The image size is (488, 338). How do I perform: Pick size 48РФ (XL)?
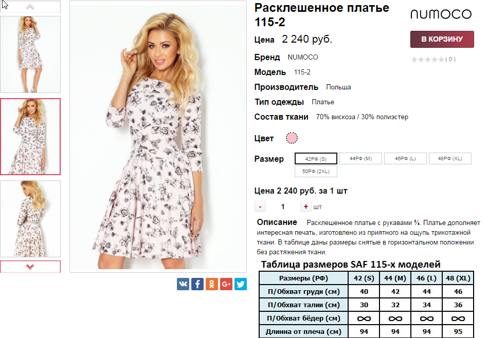(x=450, y=159)
